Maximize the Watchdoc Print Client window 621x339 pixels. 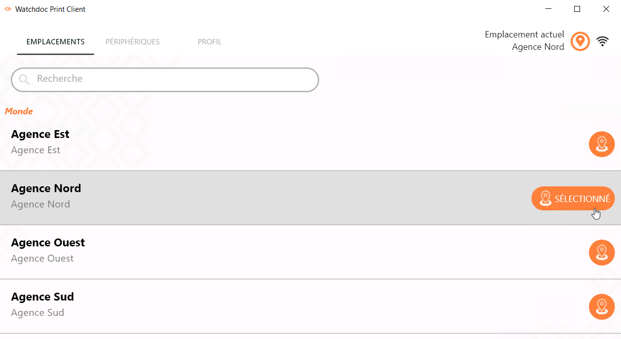coord(577,9)
